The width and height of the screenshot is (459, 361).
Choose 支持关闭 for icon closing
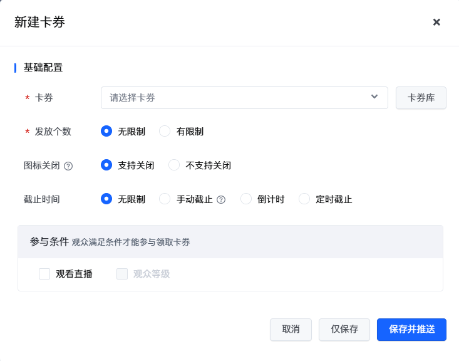pos(106,165)
